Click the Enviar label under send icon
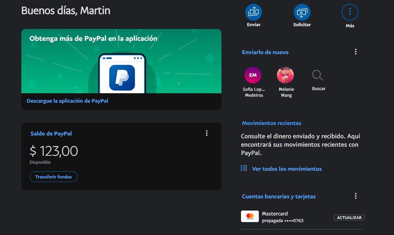Viewport: 394px width, 235px height. [x=254, y=24]
